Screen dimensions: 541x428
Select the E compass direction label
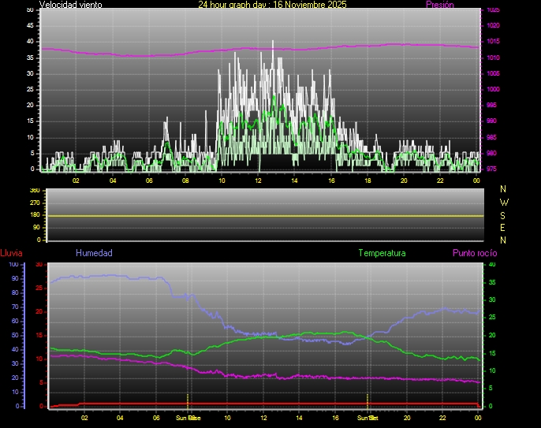504,227
